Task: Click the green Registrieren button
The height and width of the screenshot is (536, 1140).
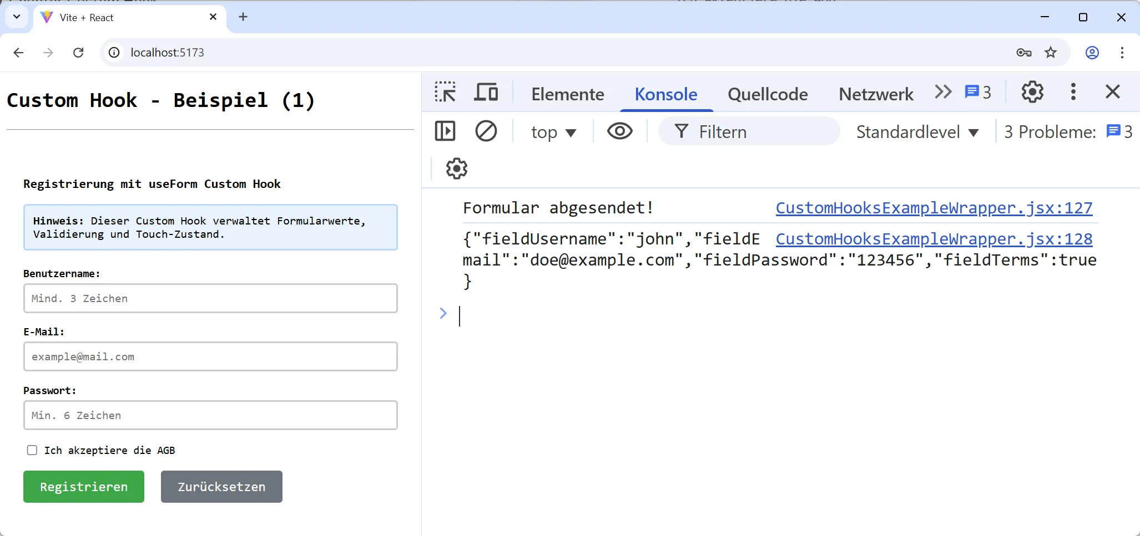Action: point(83,486)
